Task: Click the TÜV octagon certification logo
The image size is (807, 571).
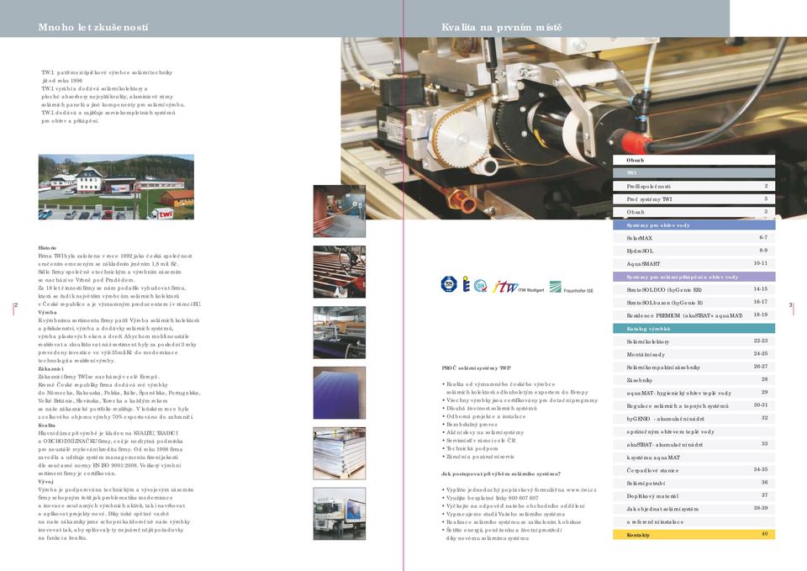Action: point(449,284)
